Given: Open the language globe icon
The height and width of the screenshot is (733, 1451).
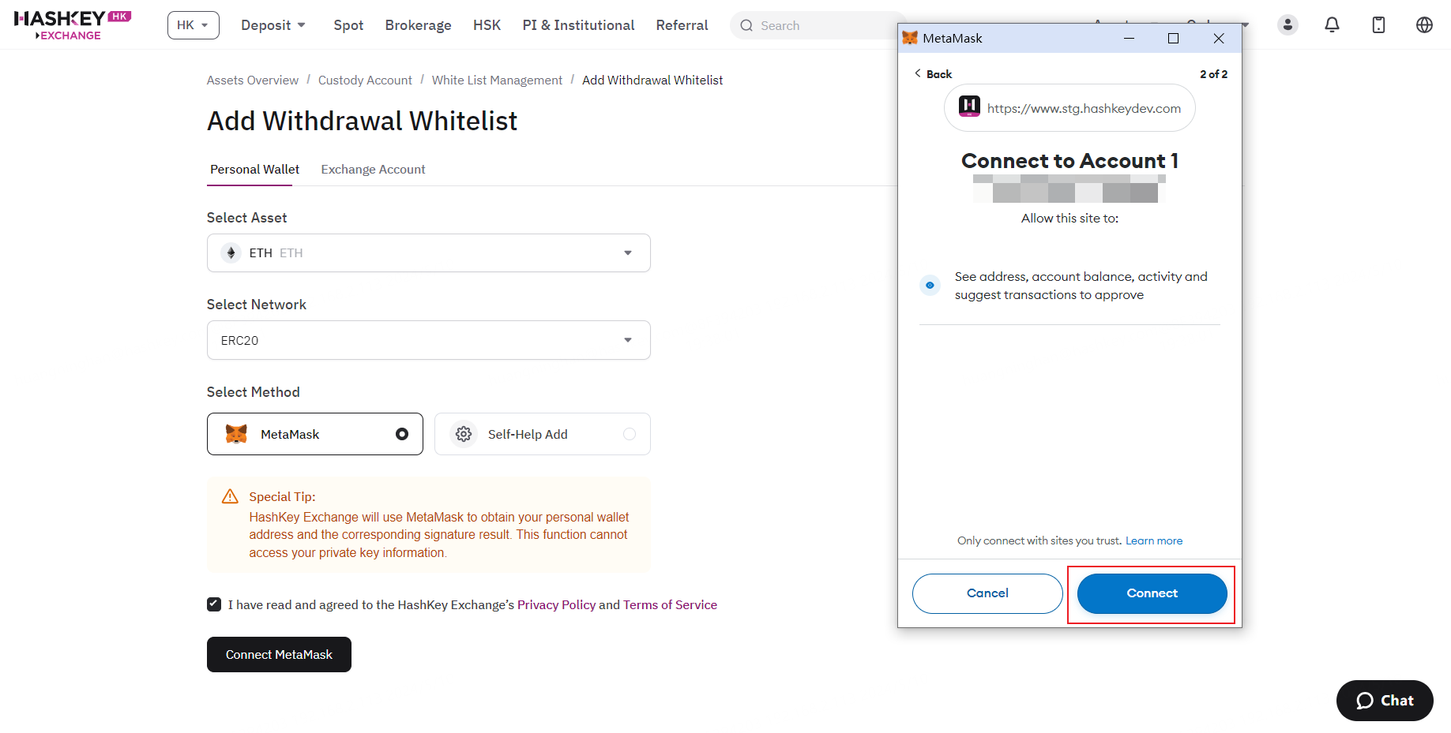Looking at the screenshot, I should pyautogui.click(x=1424, y=24).
